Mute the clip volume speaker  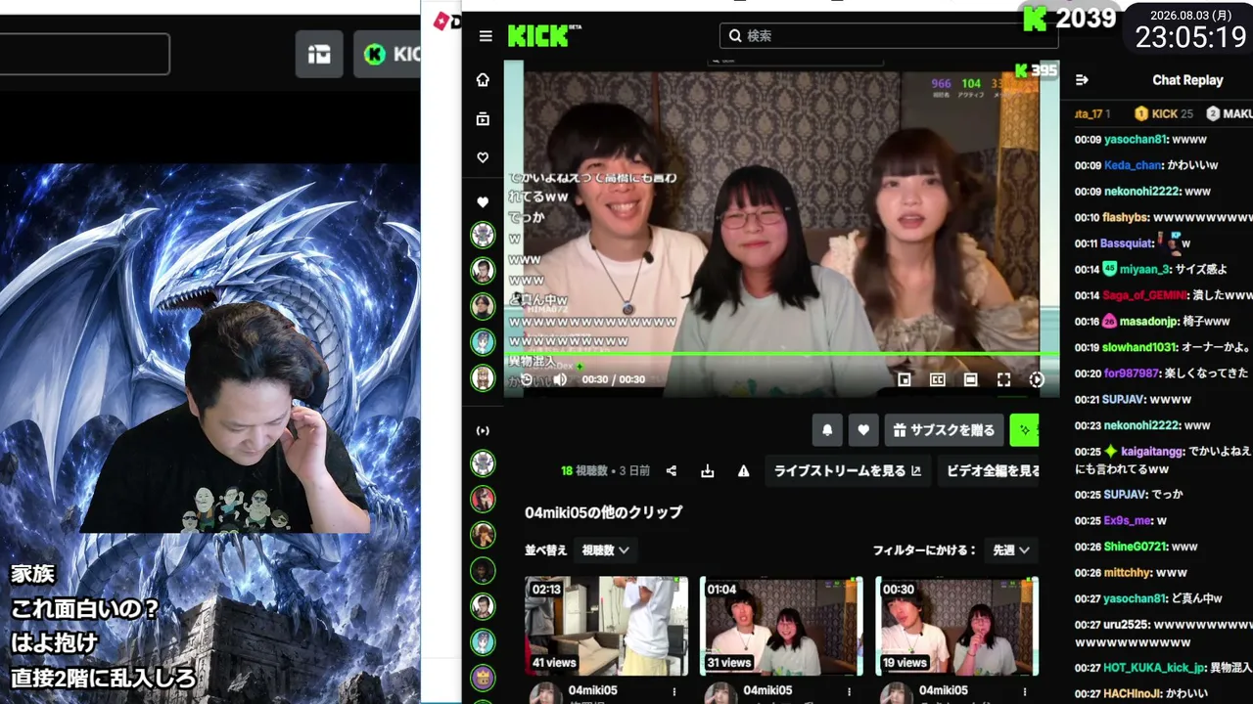point(560,379)
